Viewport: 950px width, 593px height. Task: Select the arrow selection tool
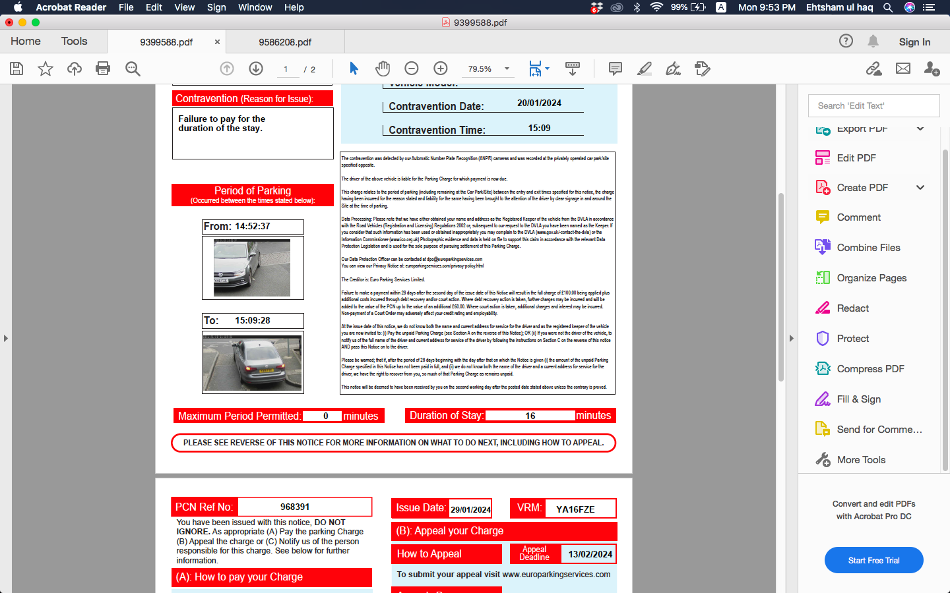(354, 69)
